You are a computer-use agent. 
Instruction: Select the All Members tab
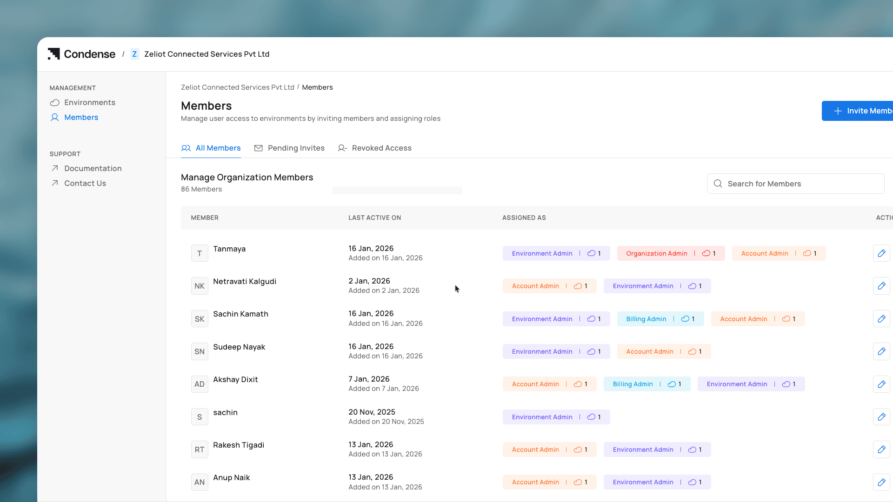[x=211, y=148]
